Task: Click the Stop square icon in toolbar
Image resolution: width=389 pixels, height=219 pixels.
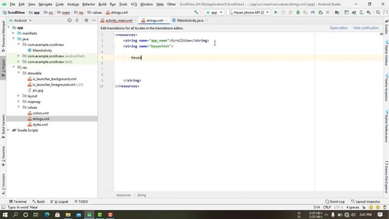Action: pos(328,12)
